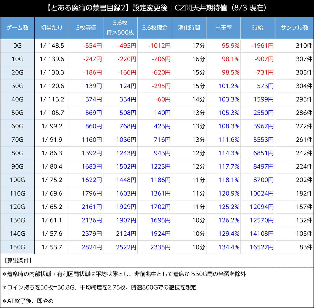This screenshot has width=314, height=308.
Task: Click the -247円 value
Action: click(x=92, y=59)
